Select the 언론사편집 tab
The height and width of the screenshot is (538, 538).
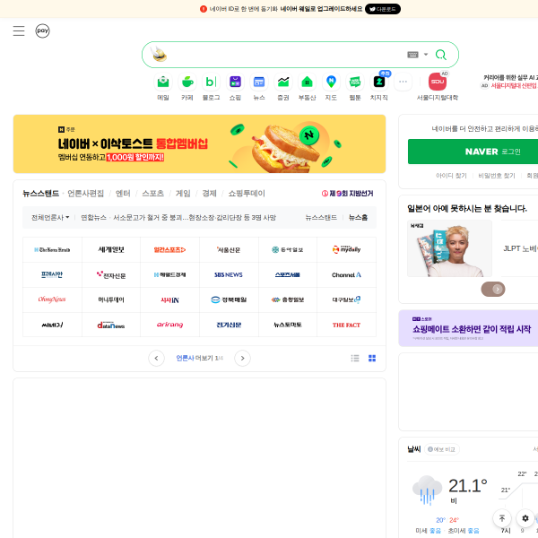[x=85, y=194]
